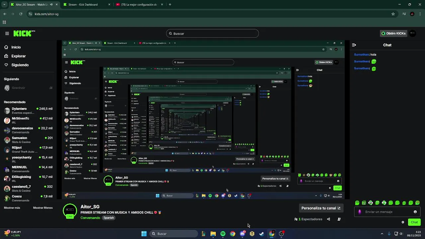The height and width of the screenshot is (239, 425).
Task: Open a new browser tab
Action: [x=170, y=5]
